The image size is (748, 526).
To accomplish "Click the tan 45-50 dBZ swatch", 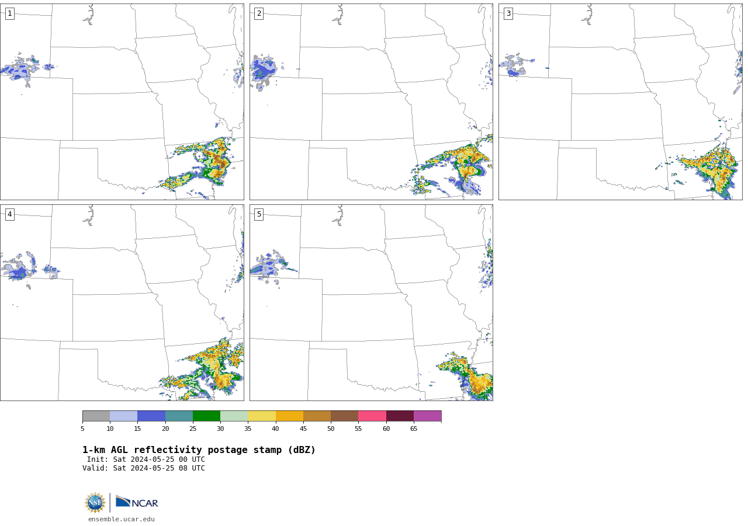I will [317, 416].
